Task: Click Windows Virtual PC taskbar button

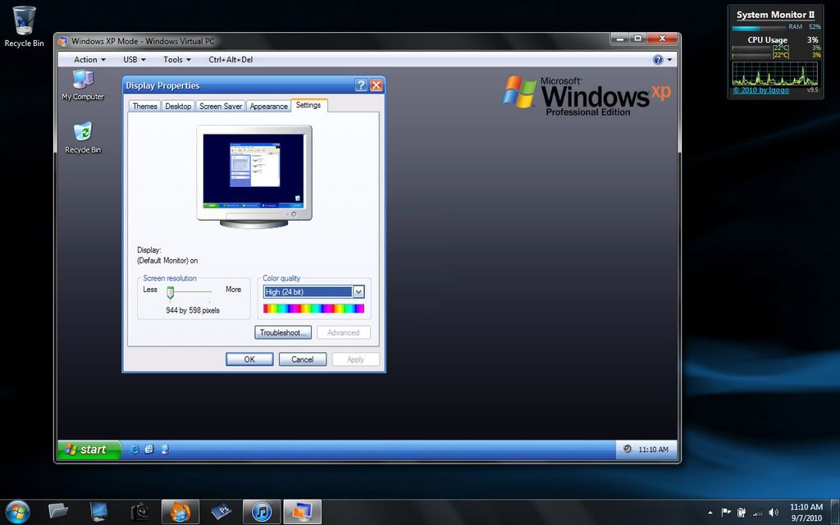Action: 302,512
